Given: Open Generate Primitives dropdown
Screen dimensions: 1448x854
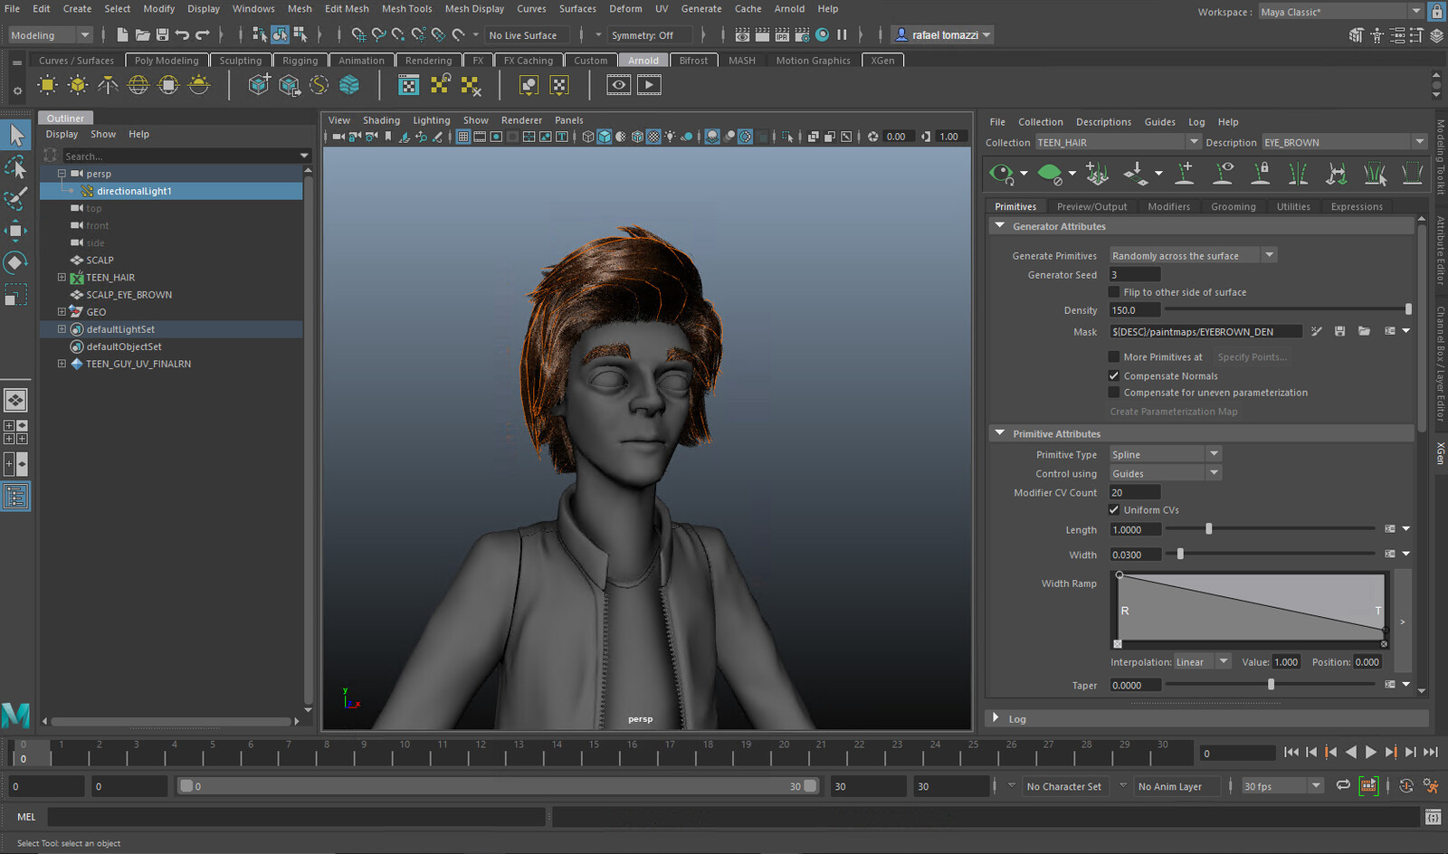Looking at the screenshot, I should [x=1193, y=256].
